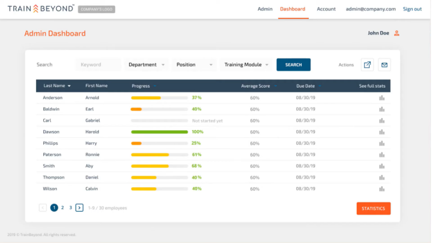The height and width of the screenshot is (243, 432).
Task: Click Dawson's 100% green progress bar
Action: point(160,132)
